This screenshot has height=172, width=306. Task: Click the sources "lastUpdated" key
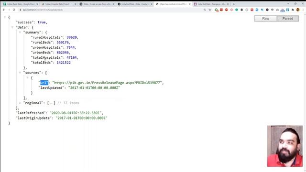[x=52, y=88]
